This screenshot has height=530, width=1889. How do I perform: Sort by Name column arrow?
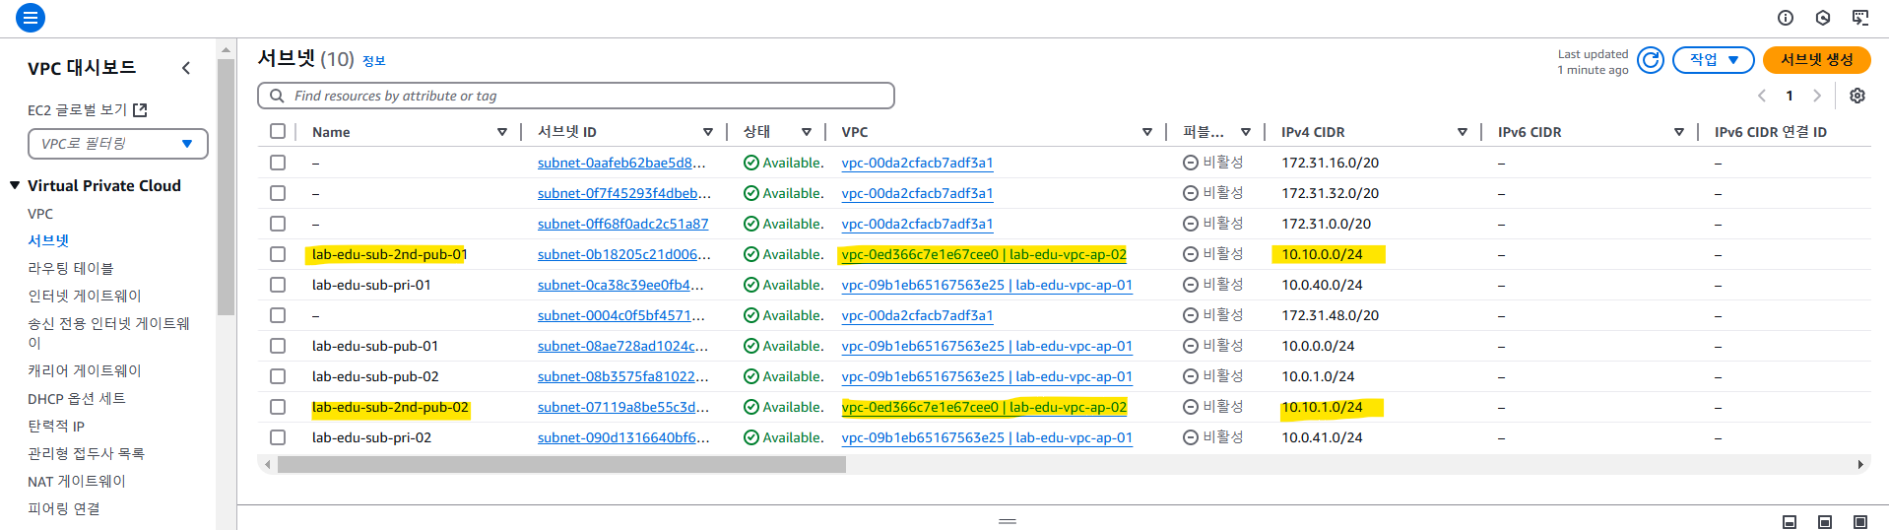502,132
